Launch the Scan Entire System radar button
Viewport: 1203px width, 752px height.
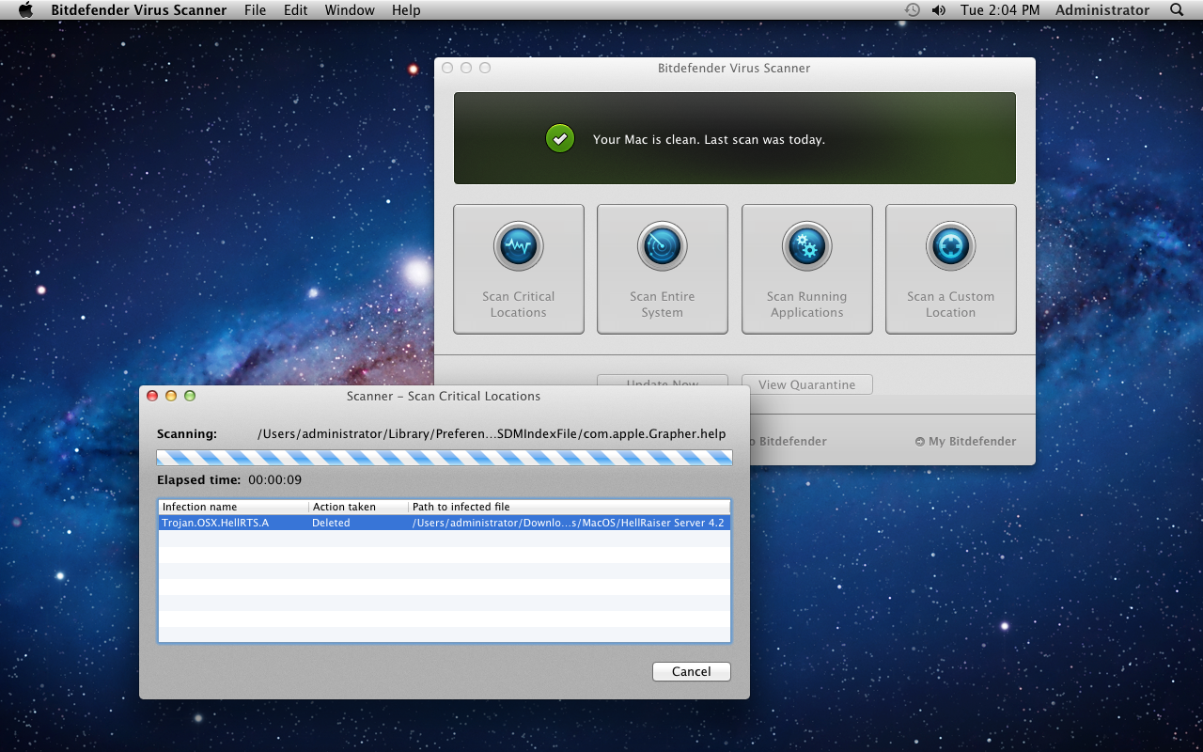coord(663,269)
